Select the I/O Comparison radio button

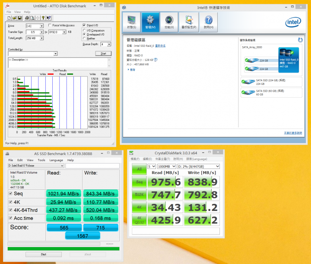84,30
